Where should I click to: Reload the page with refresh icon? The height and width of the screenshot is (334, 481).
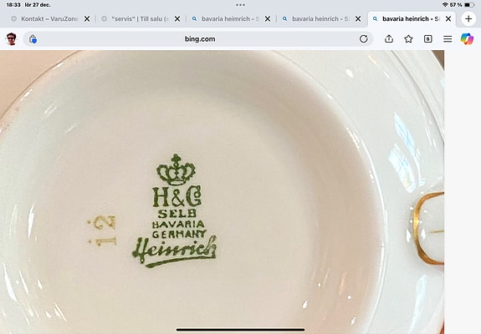pos(364,39)
